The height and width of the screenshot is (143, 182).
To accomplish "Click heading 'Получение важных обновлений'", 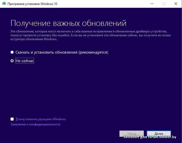I will click(x=68, y=23).
